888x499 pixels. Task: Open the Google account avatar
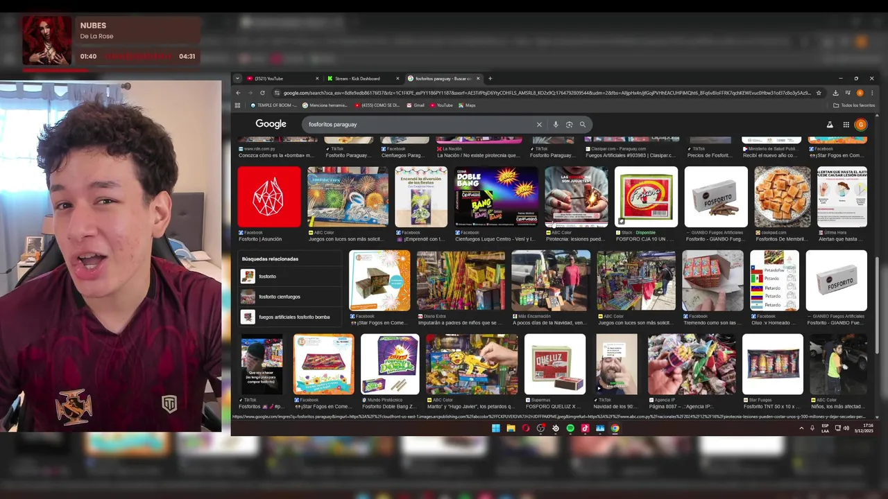click(x=861, y=125)
